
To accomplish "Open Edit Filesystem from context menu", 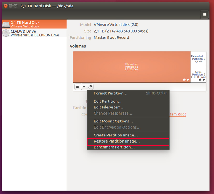I will (x=109, y=107).
